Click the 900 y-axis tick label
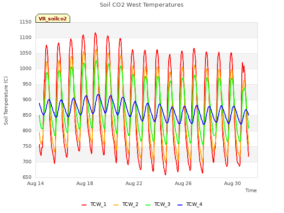The image size is (284, 213). point(27,99)
